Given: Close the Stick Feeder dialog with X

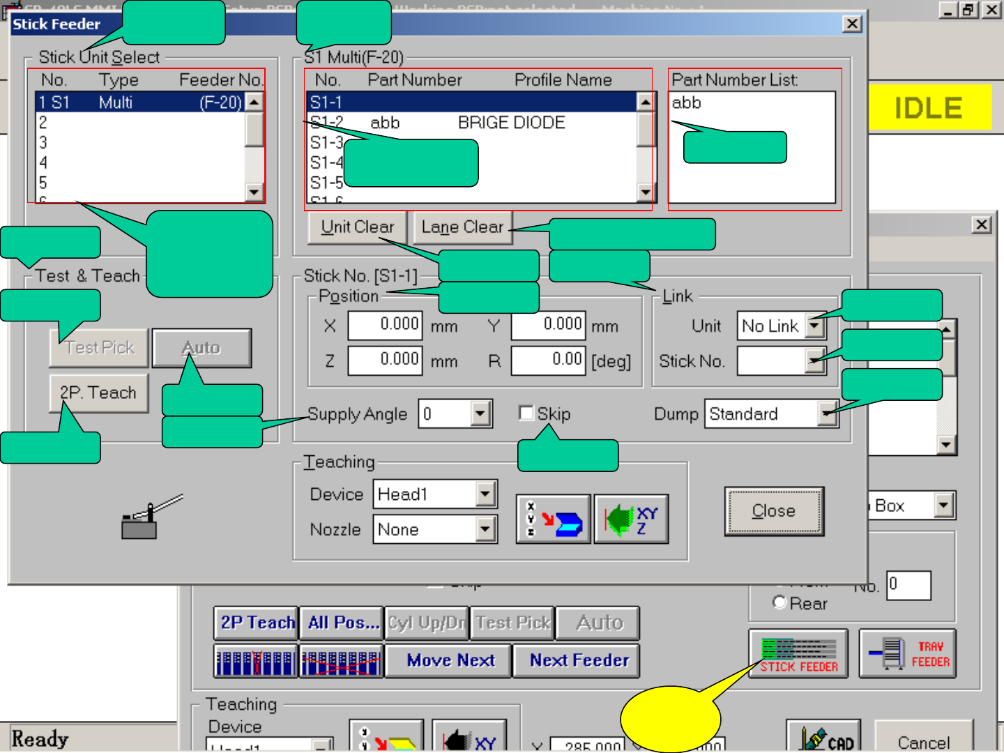Looking at the screenshot, I should pyautogui.click(x=852, y=24).
